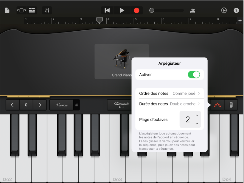Increase Plage d'octaves with up arrow
Viewport: 244px width, 183px height.
[x=197, y=115]
